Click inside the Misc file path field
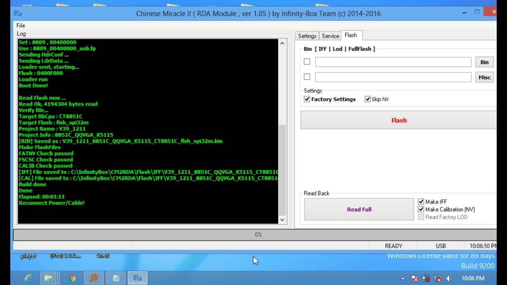This screenshot has height=285, width=507. click(393, 77)
